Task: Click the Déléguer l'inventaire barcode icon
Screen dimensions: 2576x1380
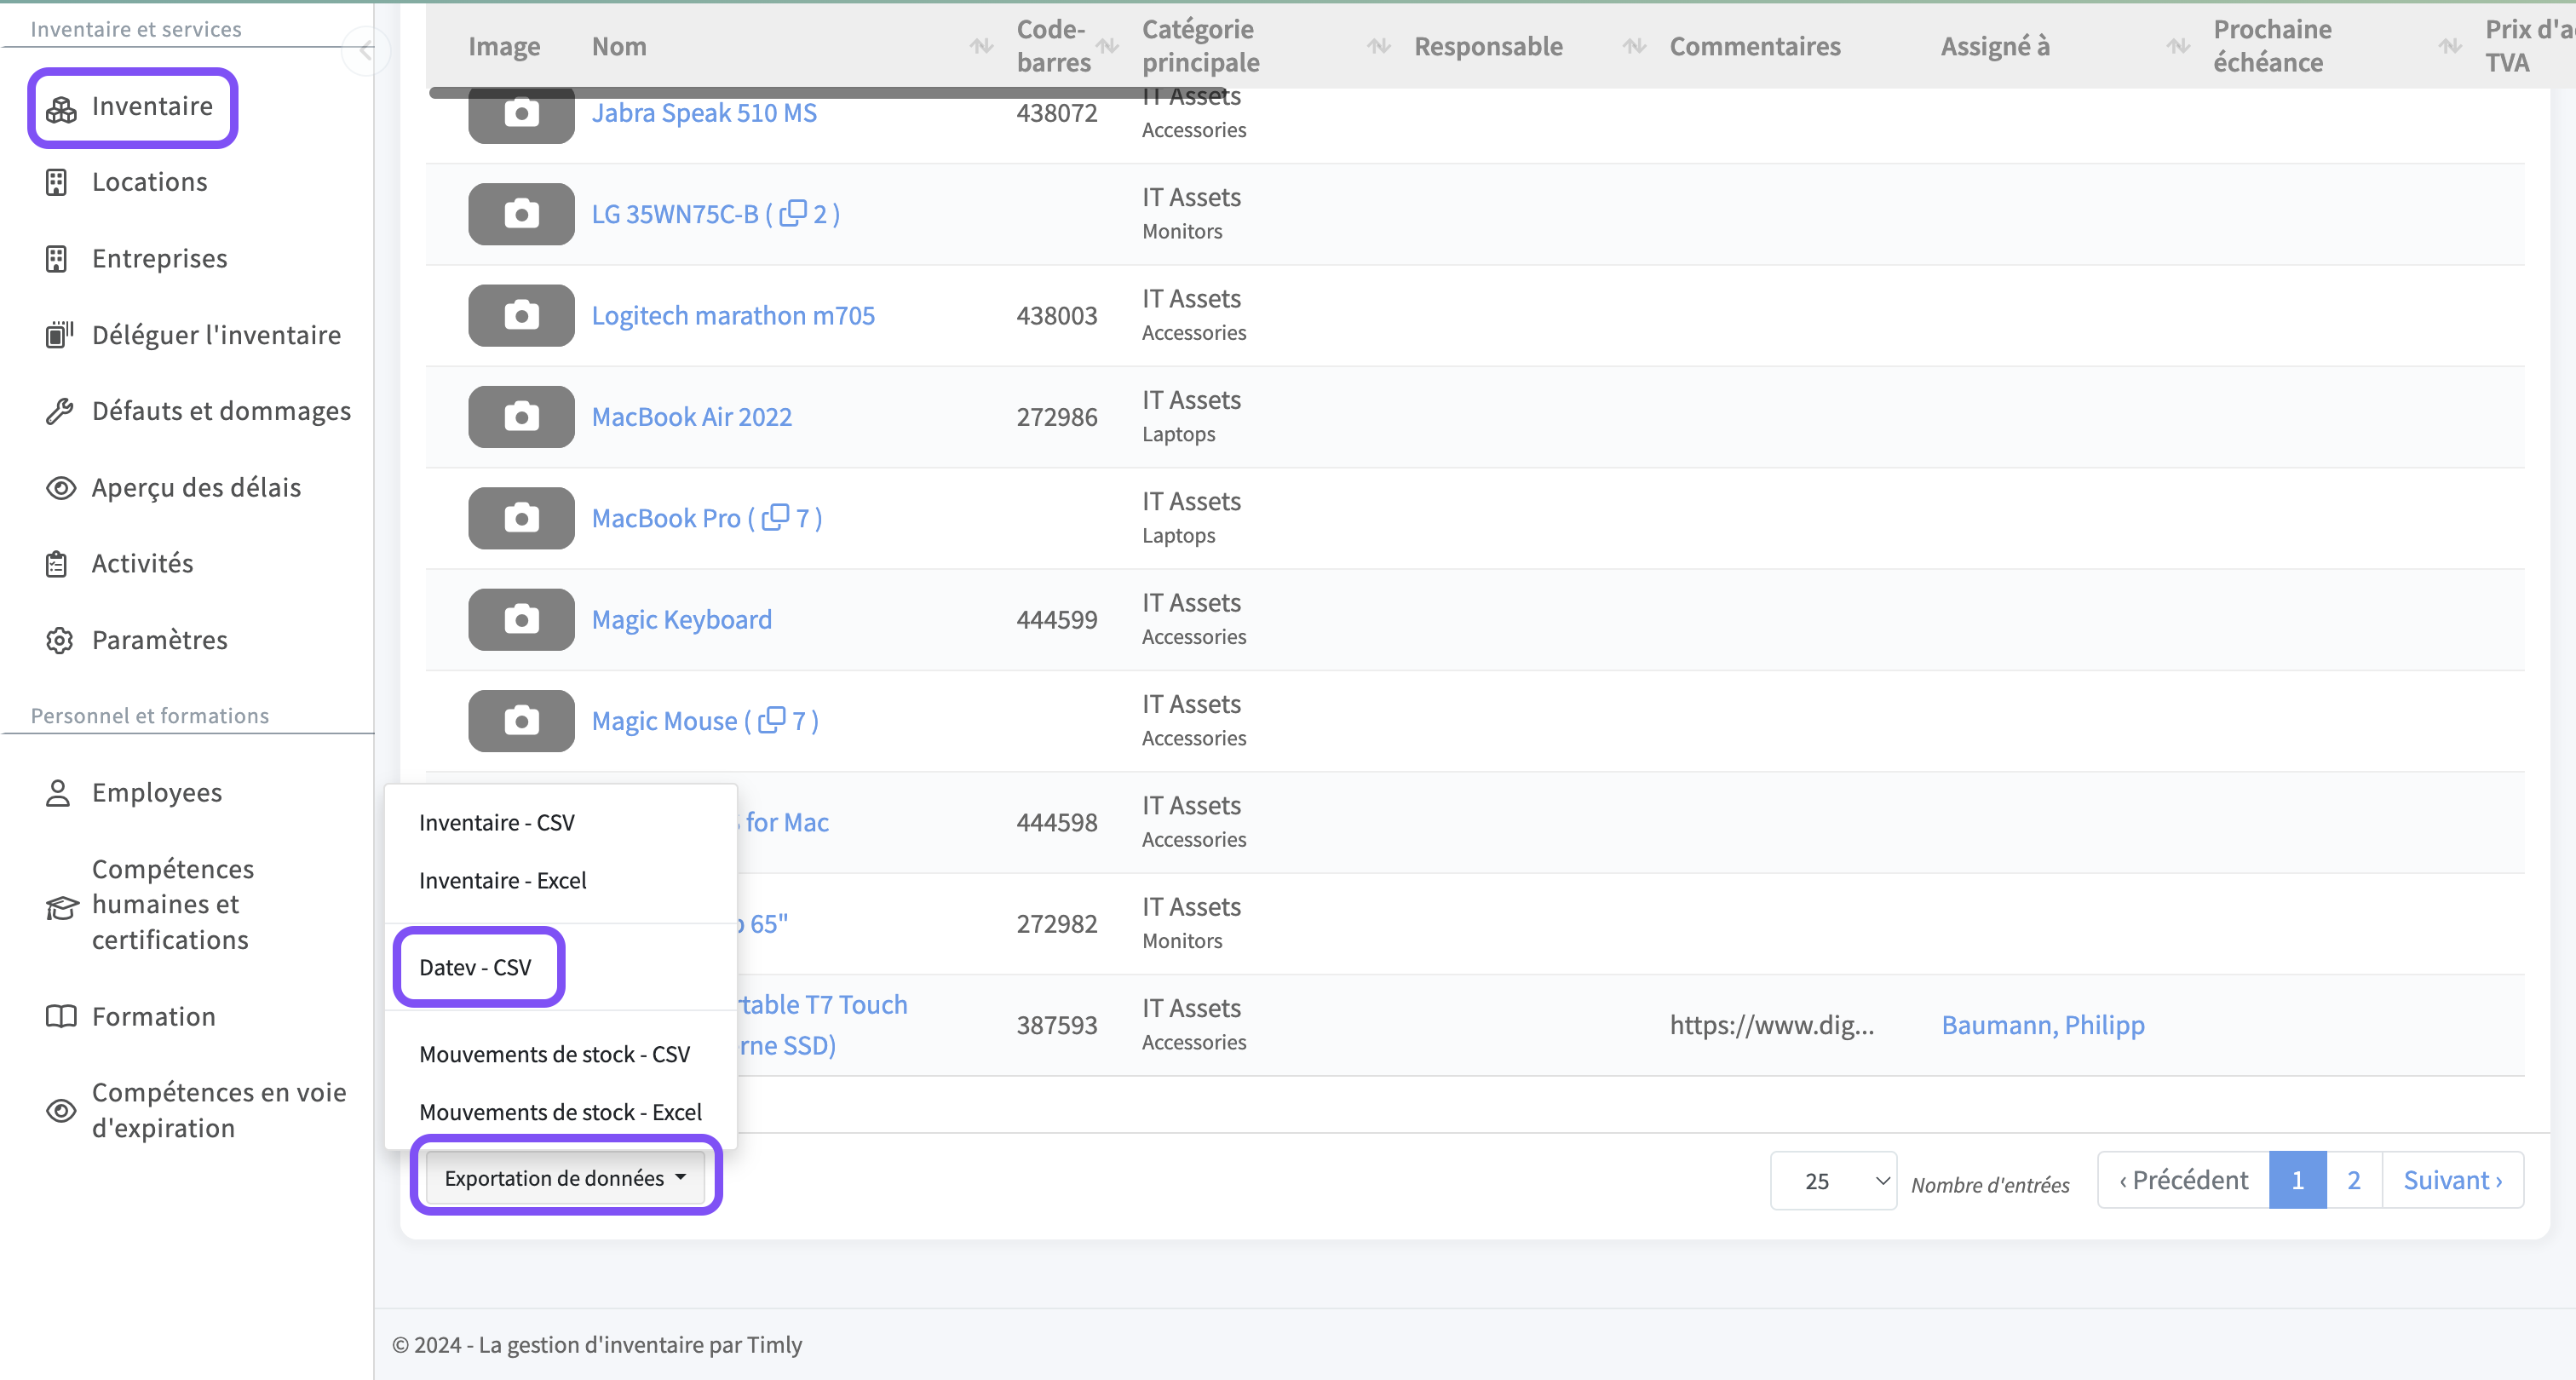Action: (60, 335)
